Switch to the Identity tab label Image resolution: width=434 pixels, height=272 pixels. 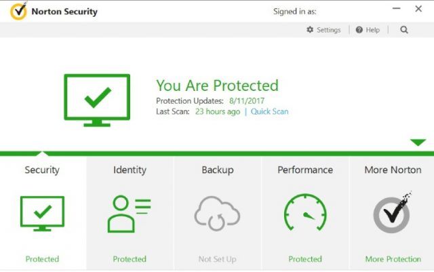130,170
